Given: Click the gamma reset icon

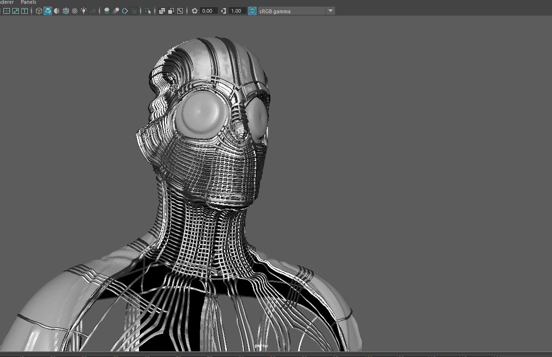Looking at the screenshot, I should pyautogui.click(x=223, y=11).
